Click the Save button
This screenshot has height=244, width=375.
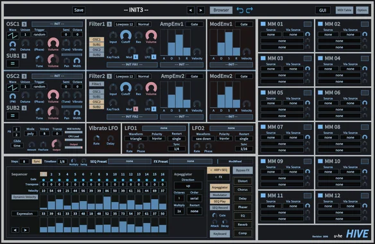pos(79,10)
